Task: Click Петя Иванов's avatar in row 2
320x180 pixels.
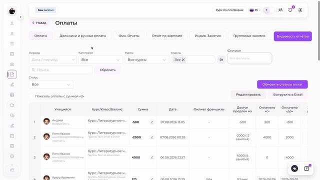Action: (x=46, y=136)
